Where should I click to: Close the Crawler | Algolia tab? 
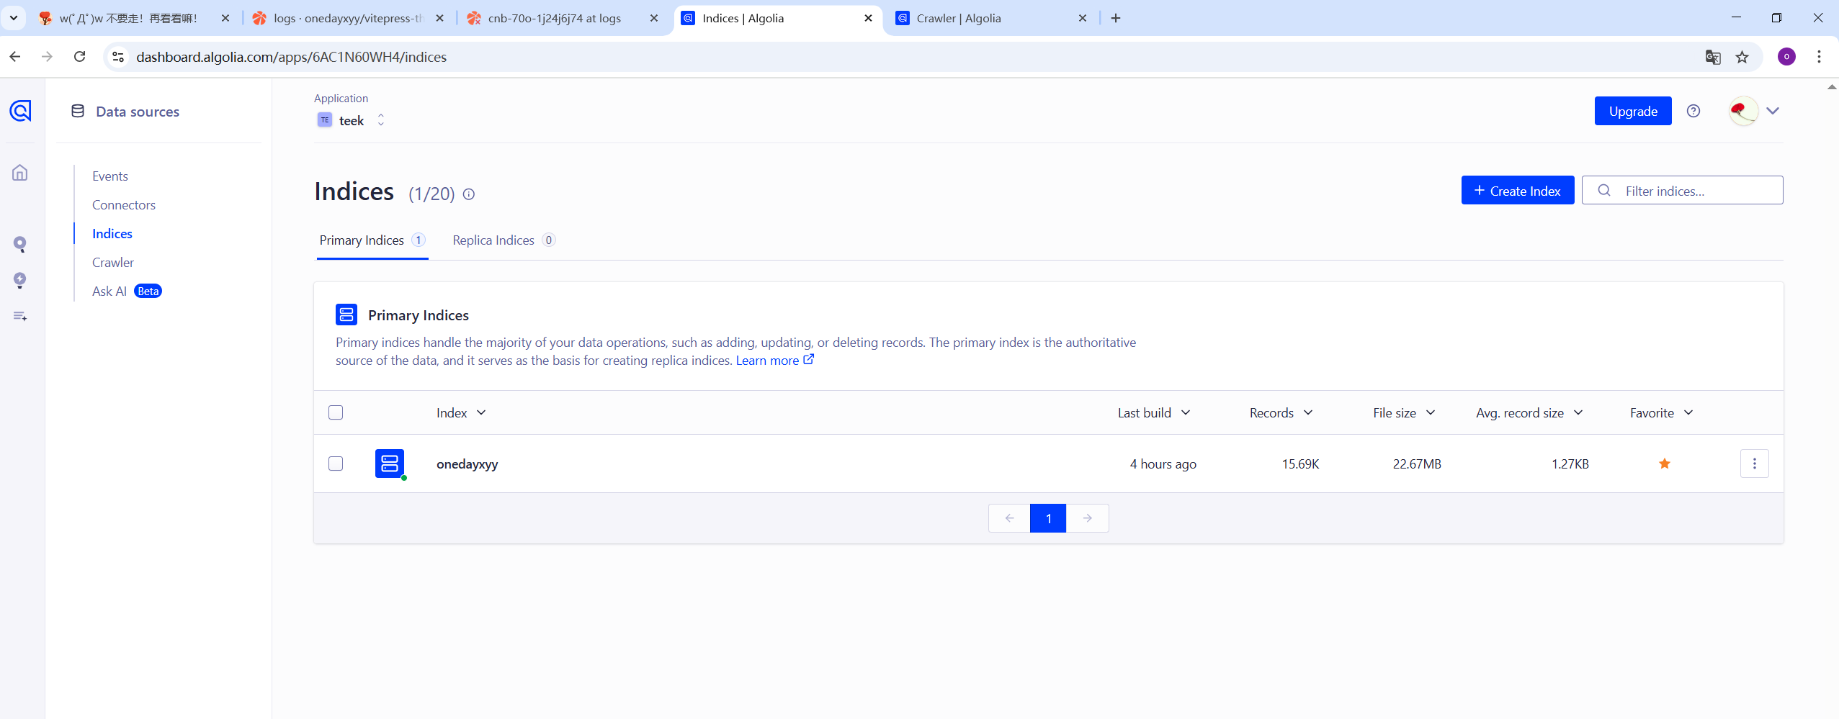pos(1083,18)
